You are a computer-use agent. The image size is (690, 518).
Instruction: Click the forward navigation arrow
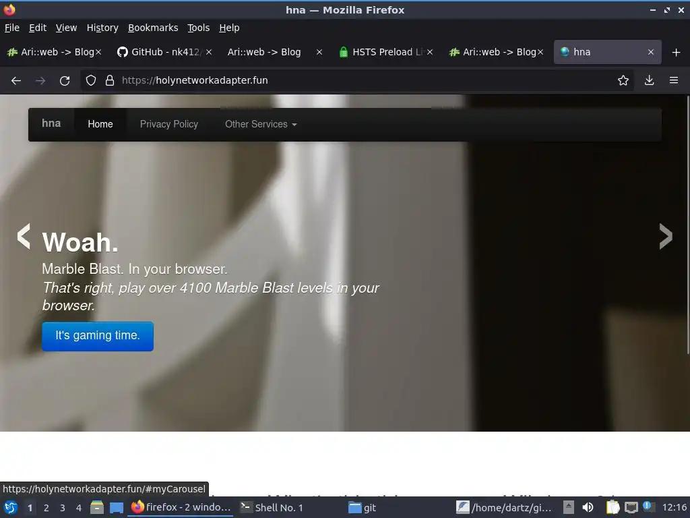(x=40, y=81)
